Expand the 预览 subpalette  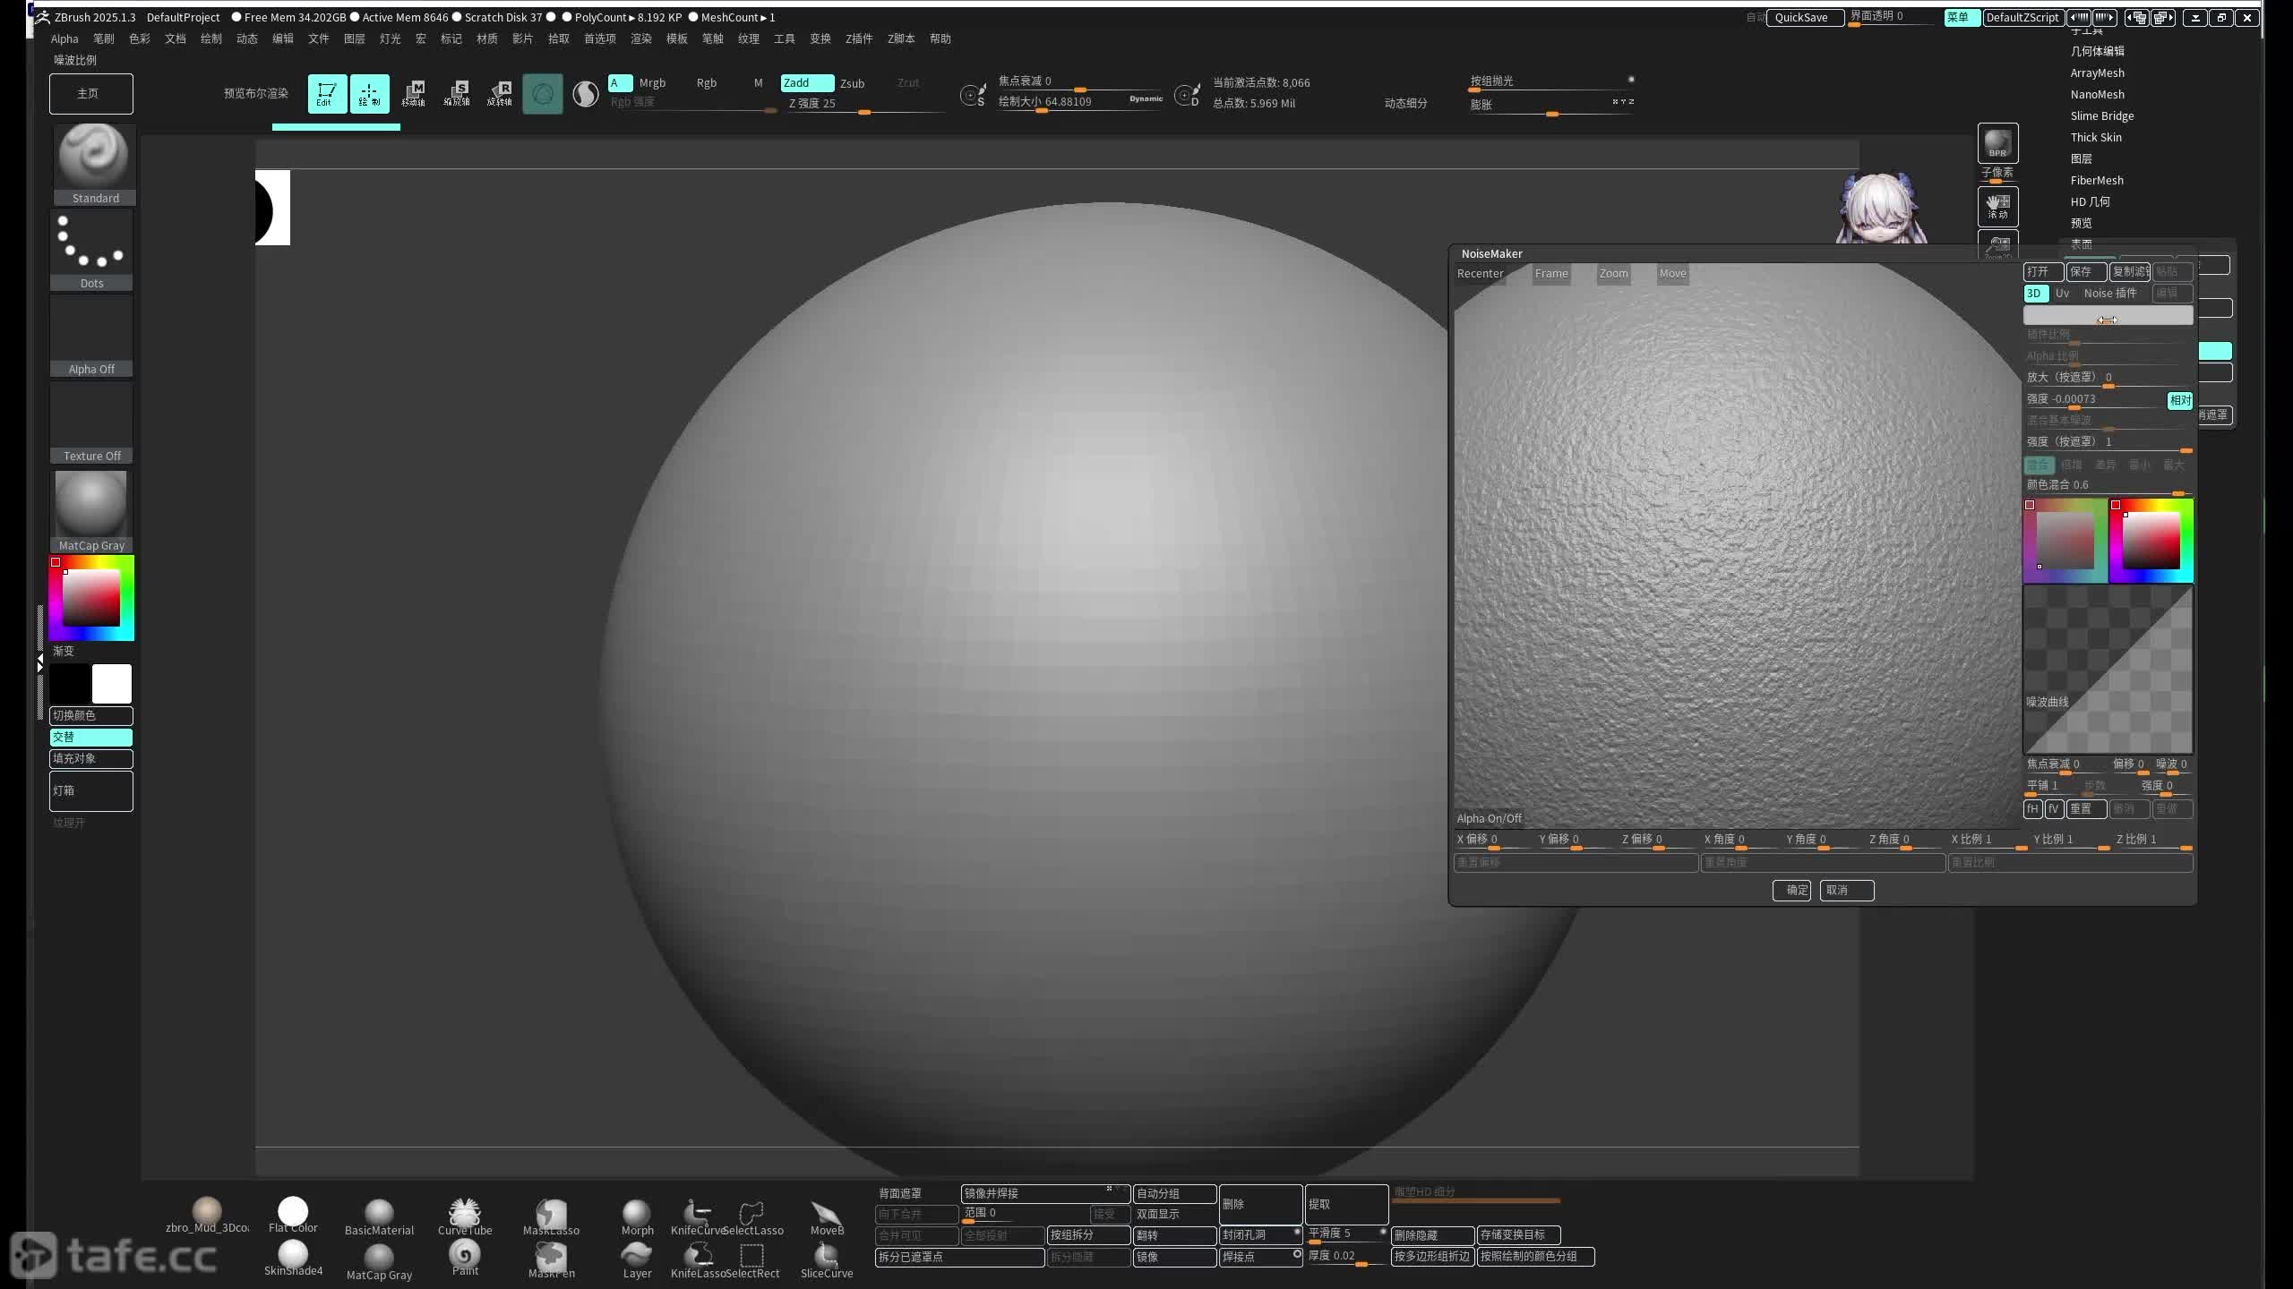[2081, 224]
